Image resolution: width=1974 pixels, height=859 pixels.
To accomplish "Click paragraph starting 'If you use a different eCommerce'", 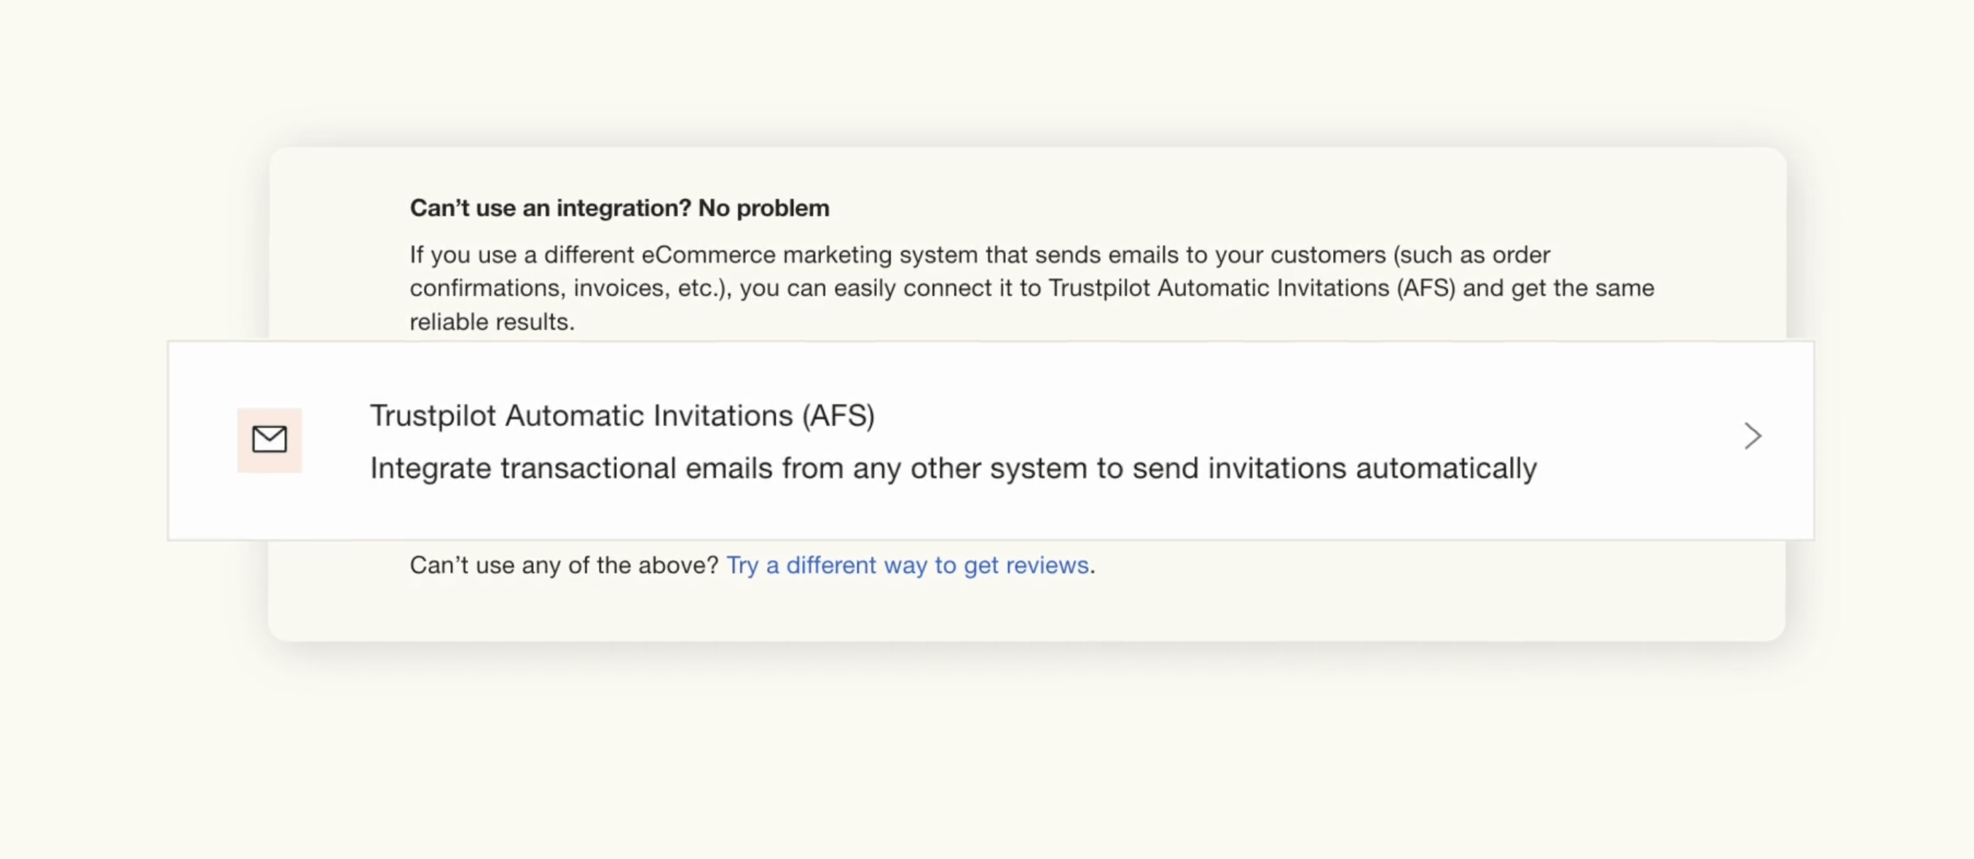I will pos(1031,288).
